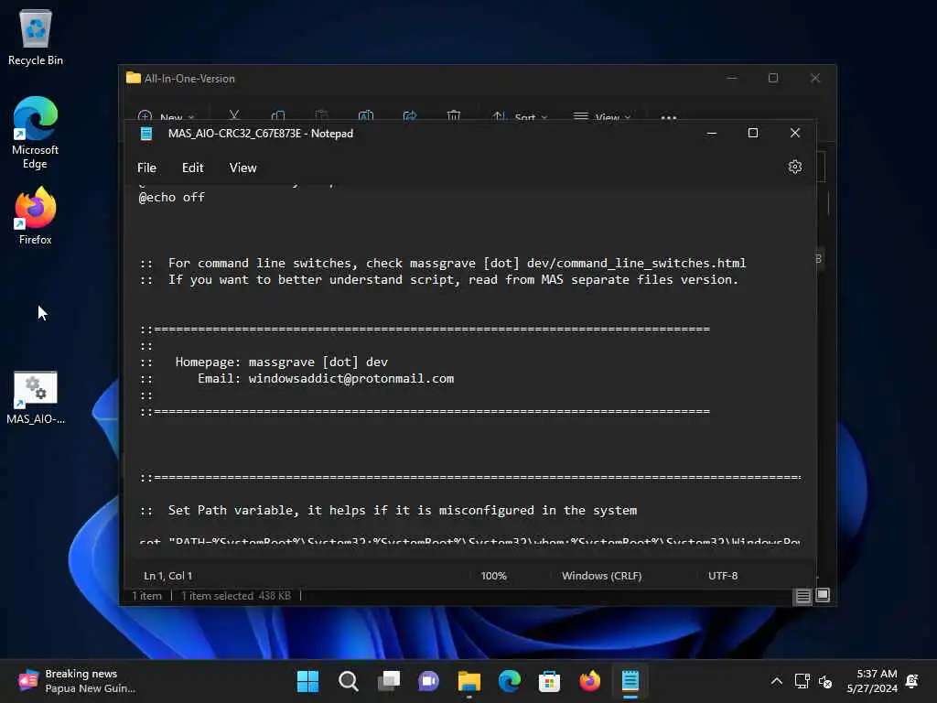Open taskbar Search
The width and height of the screenshot is (937, 703).
click(x=349, y=681)
